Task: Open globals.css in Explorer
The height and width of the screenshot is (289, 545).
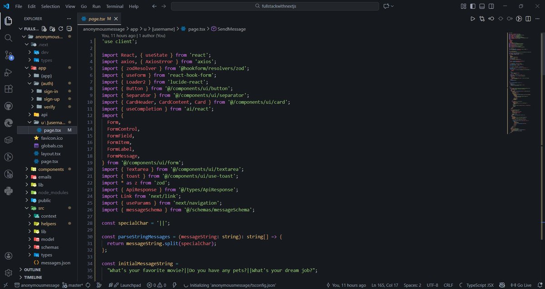Action: 52,146
